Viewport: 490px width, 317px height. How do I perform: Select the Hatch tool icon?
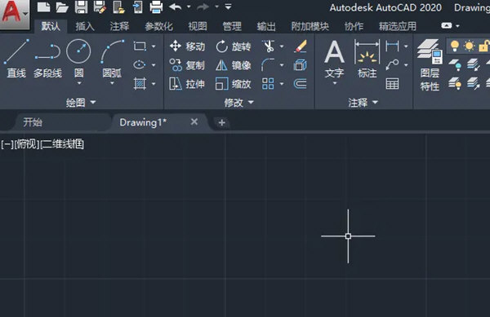click(140, 84)
